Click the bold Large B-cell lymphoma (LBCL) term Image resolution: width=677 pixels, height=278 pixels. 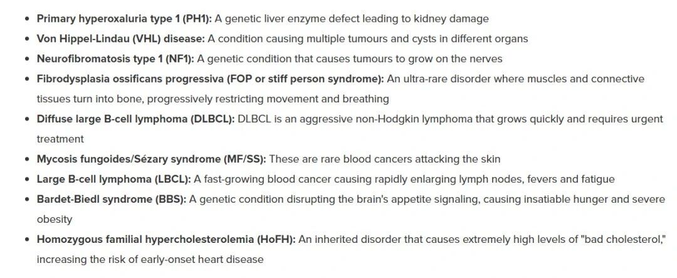pyautogui.click(x=113, y=179)
